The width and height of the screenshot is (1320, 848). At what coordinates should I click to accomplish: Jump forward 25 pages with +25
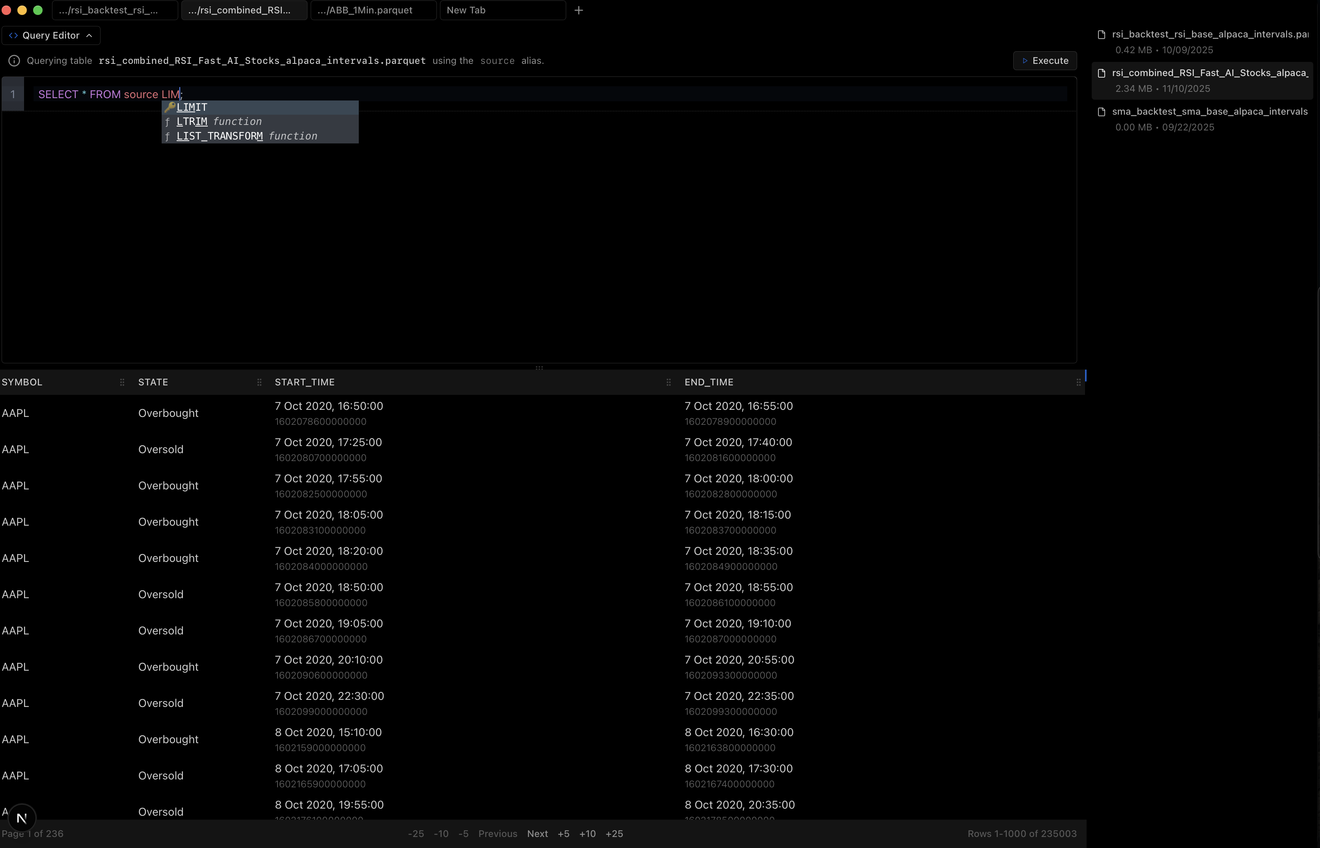(x=614, y=834)
